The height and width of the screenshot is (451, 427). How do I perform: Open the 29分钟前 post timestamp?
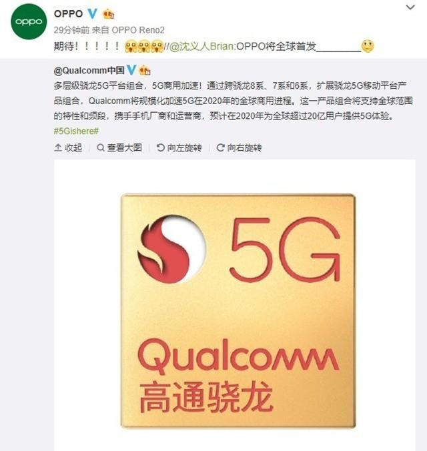[x=71, y=30]
